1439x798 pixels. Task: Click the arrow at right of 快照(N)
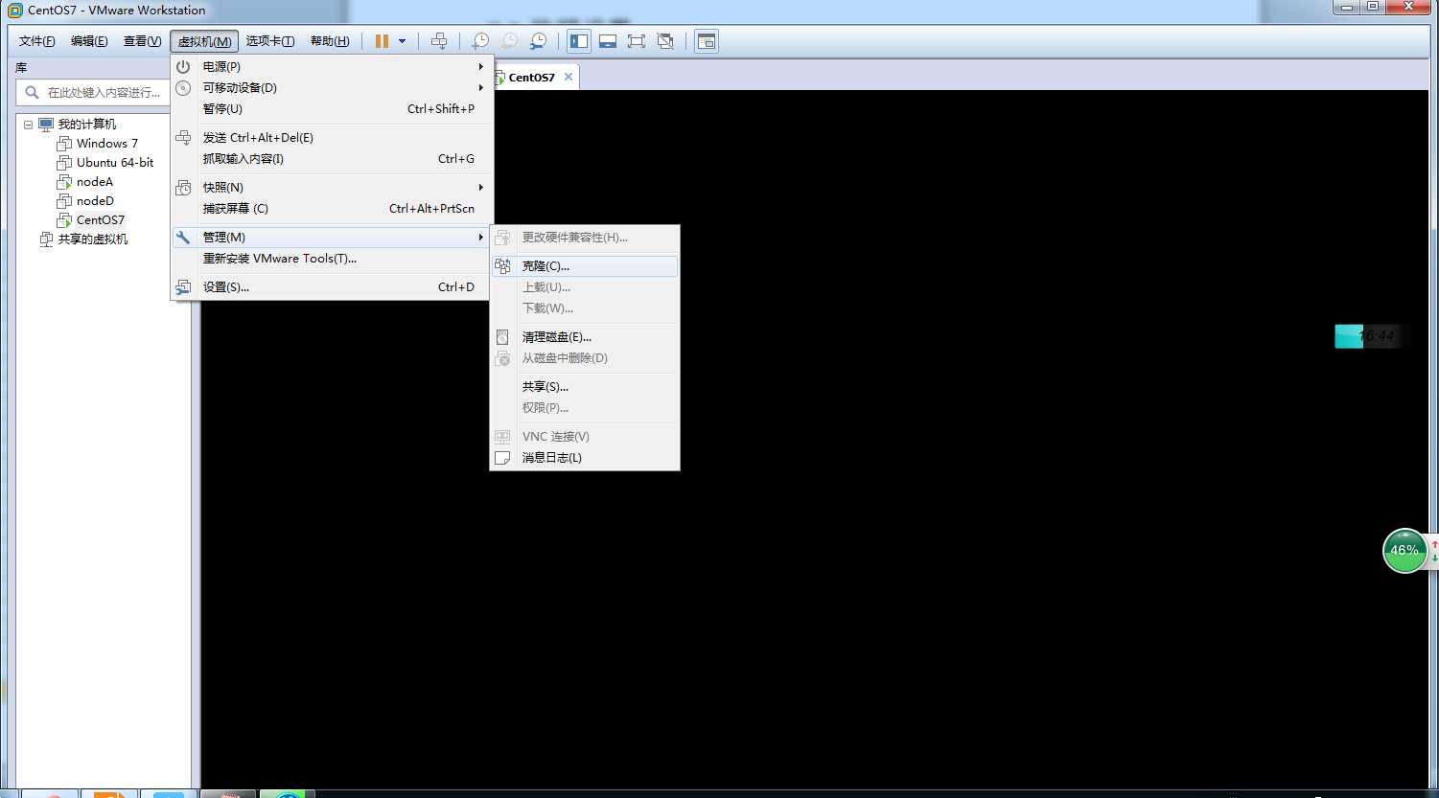[481, 188]
